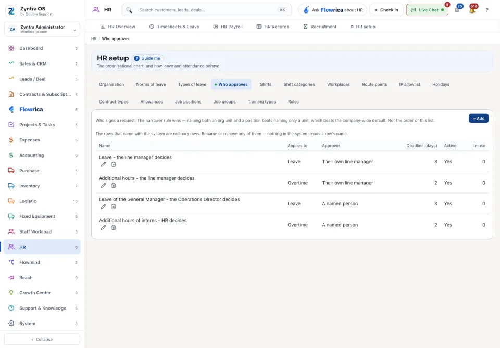Open Expenses module
500x348 pixels.
[42, 140]
